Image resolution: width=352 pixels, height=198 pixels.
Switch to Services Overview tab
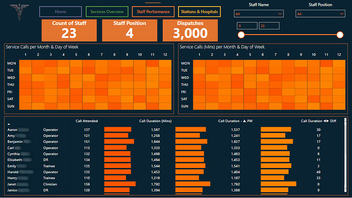tap(107, 12)
